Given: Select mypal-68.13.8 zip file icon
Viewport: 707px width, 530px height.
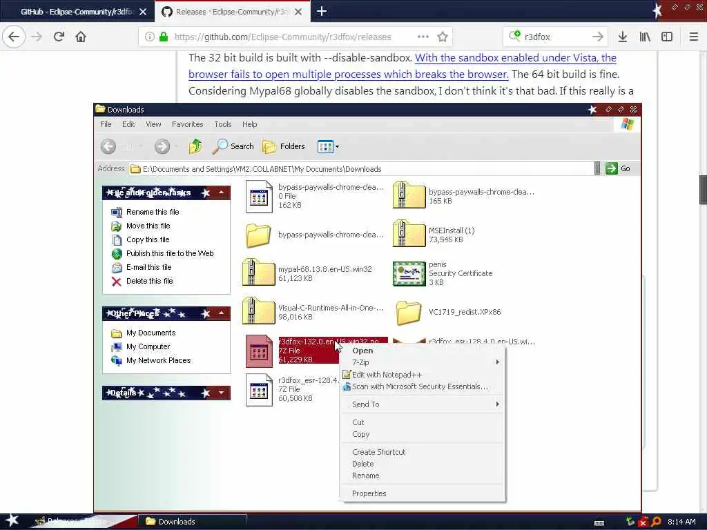Looking at the screenshot, I should pos(258,273).
